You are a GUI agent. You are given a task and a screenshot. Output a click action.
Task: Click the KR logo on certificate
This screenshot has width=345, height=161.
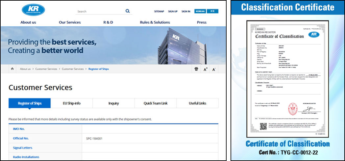(x=314, y=35)
